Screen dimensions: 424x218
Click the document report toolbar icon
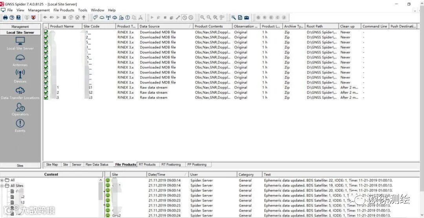(x=240, y=18)
